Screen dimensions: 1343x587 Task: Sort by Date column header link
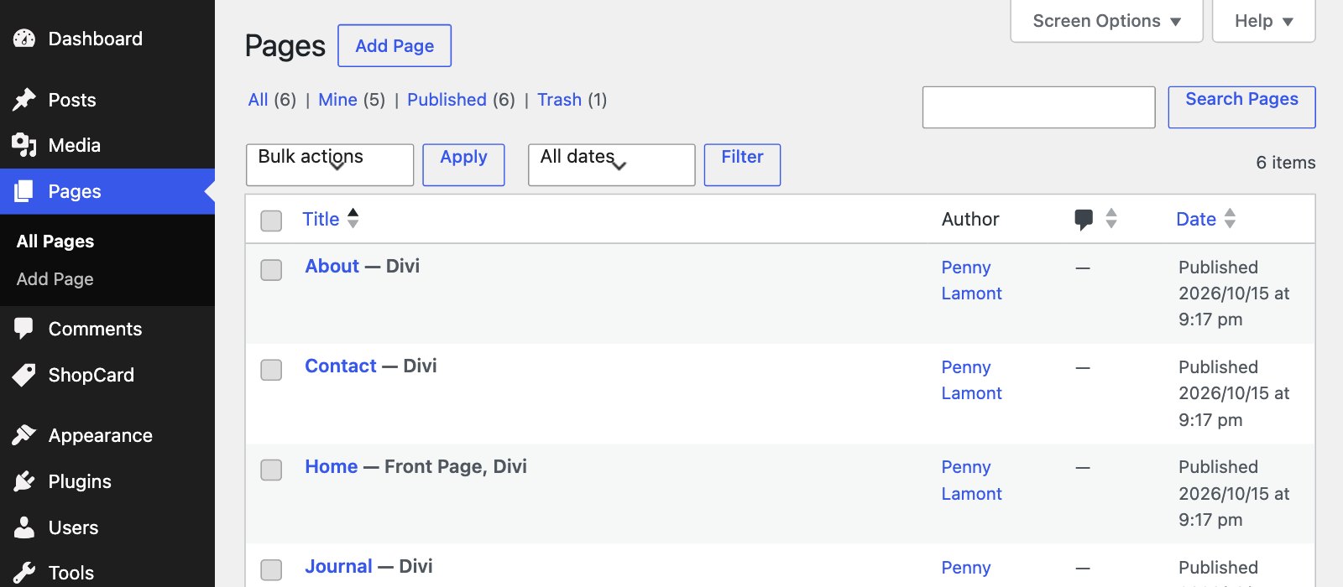pos(1196,219)
